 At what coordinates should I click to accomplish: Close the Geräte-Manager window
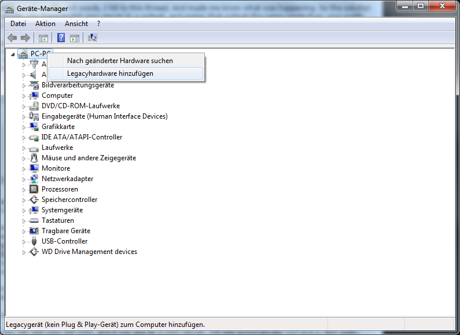pyautogui.click(x=442, y=6)
